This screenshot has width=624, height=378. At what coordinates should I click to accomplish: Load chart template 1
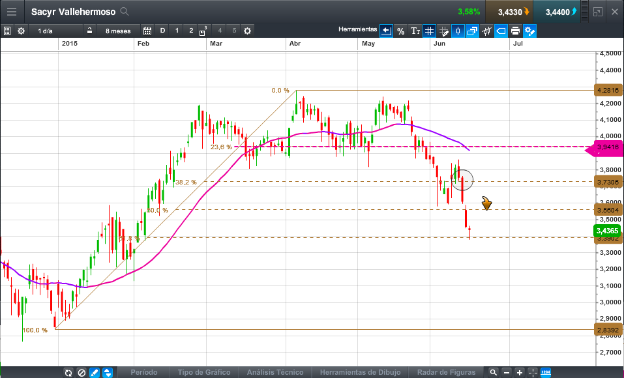(x=177, y=31)
